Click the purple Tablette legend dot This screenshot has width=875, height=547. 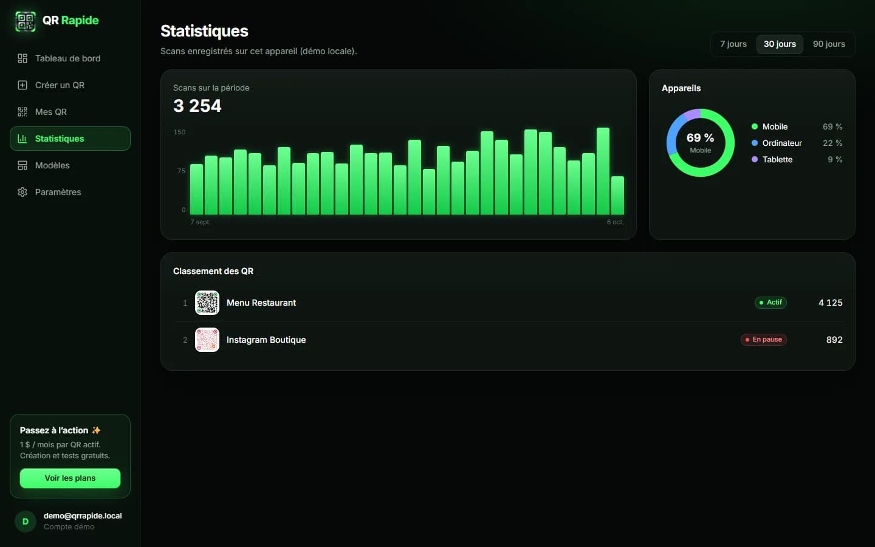755,159
